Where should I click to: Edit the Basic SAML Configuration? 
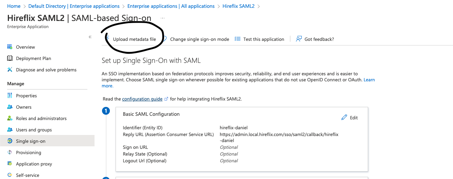[x=350, y=118]
